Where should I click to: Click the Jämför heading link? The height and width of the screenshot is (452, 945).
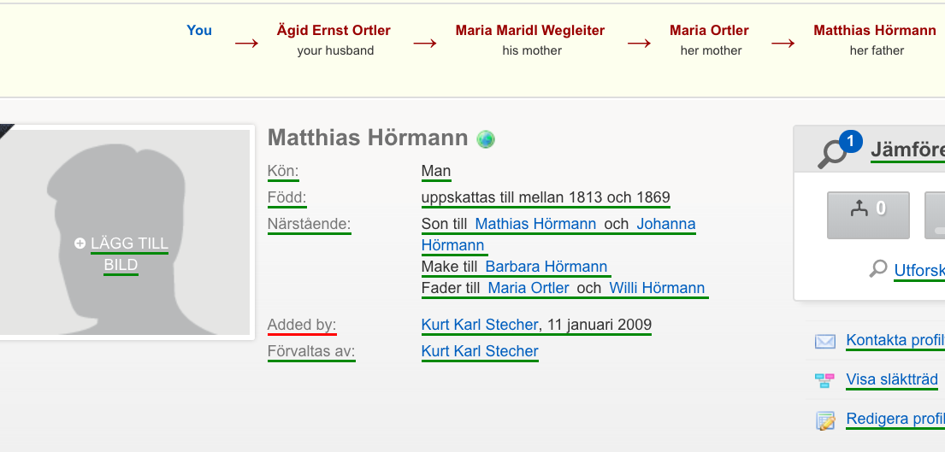[x=907, y=150]
